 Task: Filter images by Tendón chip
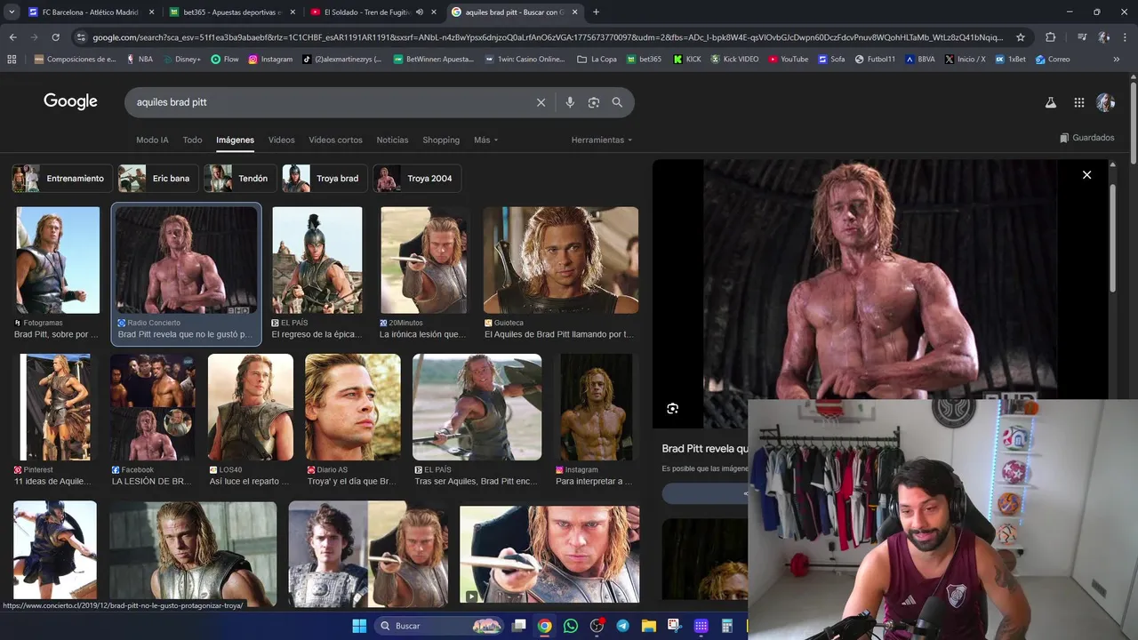[x=239, y=179]
